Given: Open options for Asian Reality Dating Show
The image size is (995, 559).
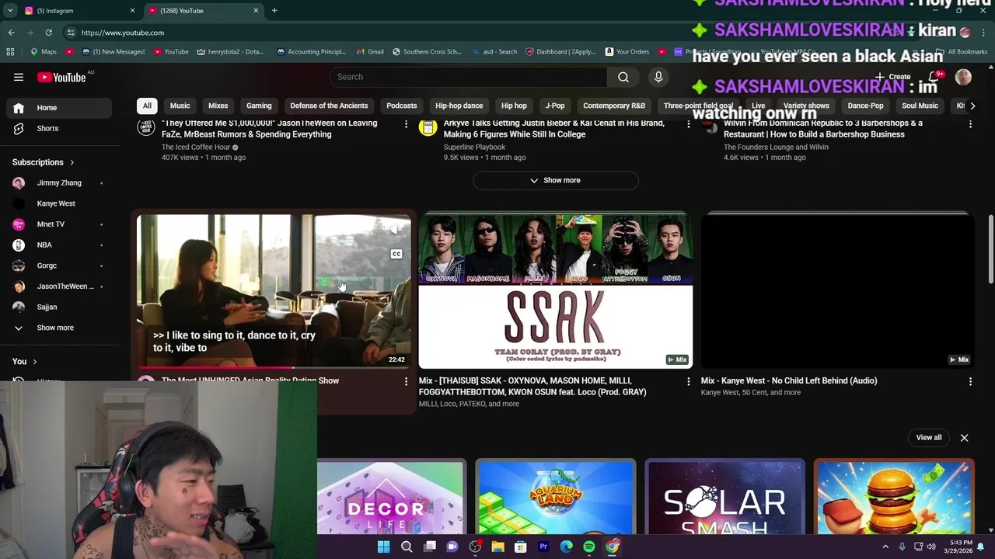Looking at the screenshot, I should [x=406, y=381].
